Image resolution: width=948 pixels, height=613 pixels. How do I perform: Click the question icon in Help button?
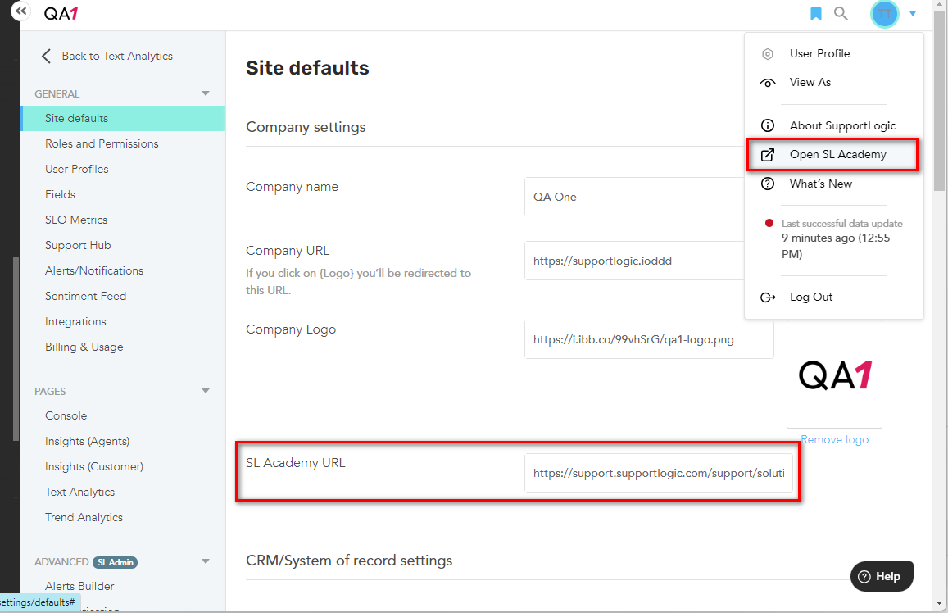tap(864, 577)
